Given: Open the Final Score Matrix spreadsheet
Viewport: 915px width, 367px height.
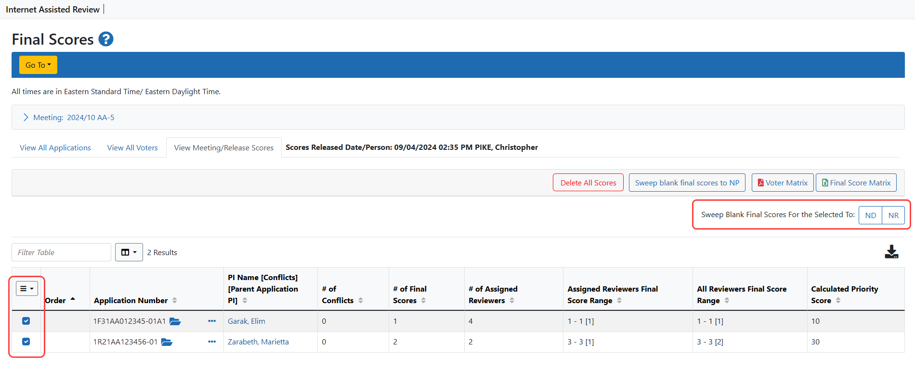Looking at the screenshot, I should click(856, 183).
